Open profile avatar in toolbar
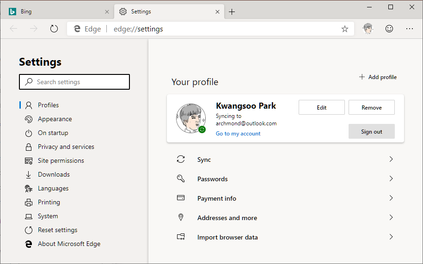The width and height of the screenshot is (423, 264). [368, 29]
